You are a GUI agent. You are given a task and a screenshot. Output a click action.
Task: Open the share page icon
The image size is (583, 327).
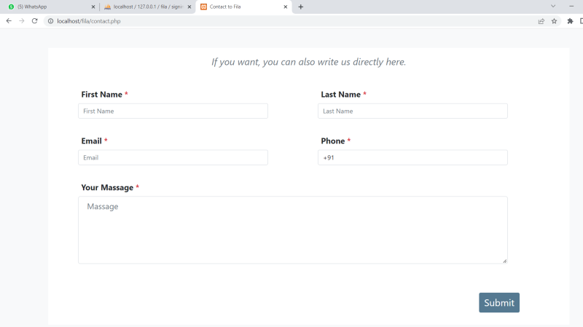[541, 21]
